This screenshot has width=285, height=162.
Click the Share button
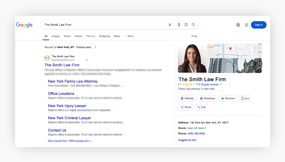click(186, 107)
